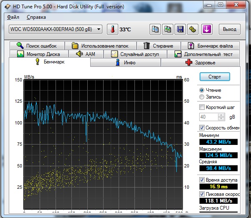Expand the WDC WD5000AAKX drive dropdown

pos(99,29)
